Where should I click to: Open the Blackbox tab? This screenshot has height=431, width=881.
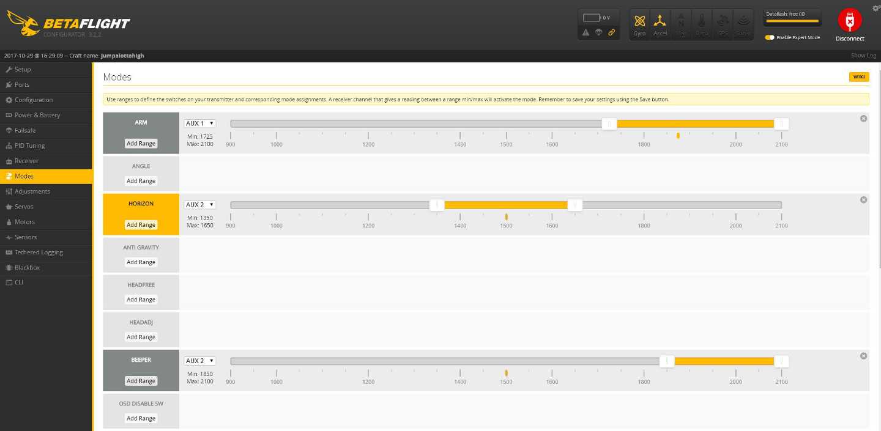coord(46,268)
